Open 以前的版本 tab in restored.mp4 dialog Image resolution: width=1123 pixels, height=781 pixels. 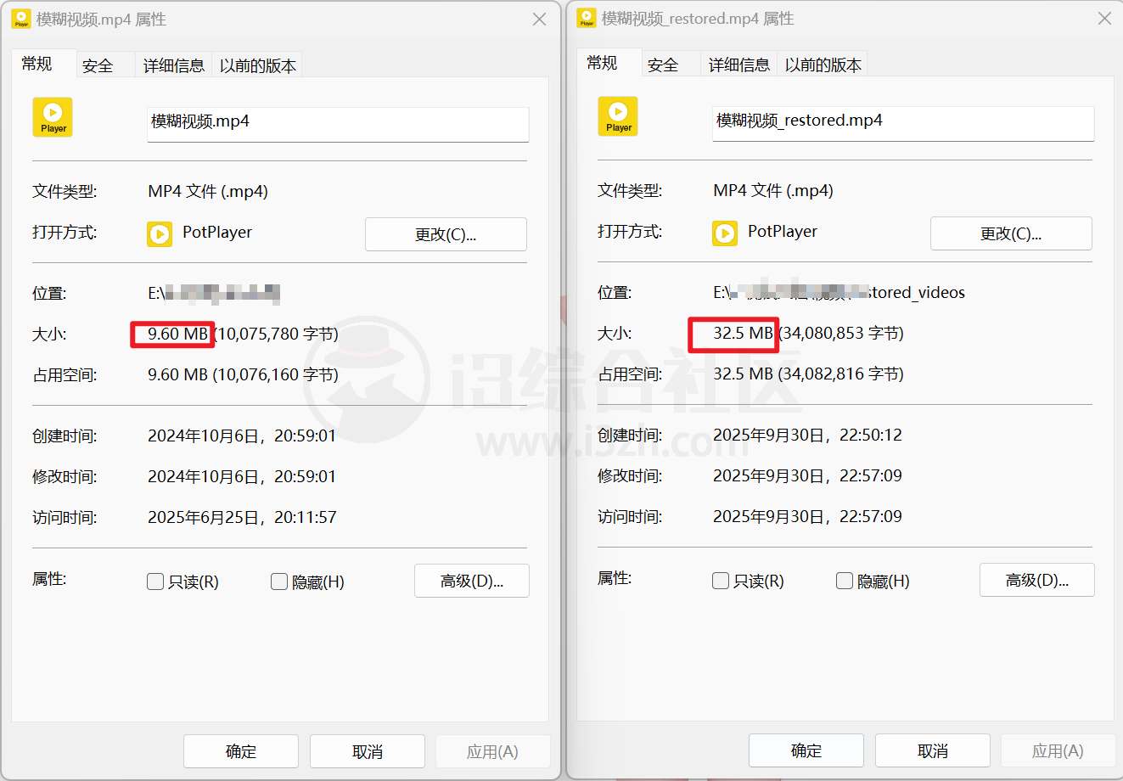pyautogui.click(x=823, y=65)
